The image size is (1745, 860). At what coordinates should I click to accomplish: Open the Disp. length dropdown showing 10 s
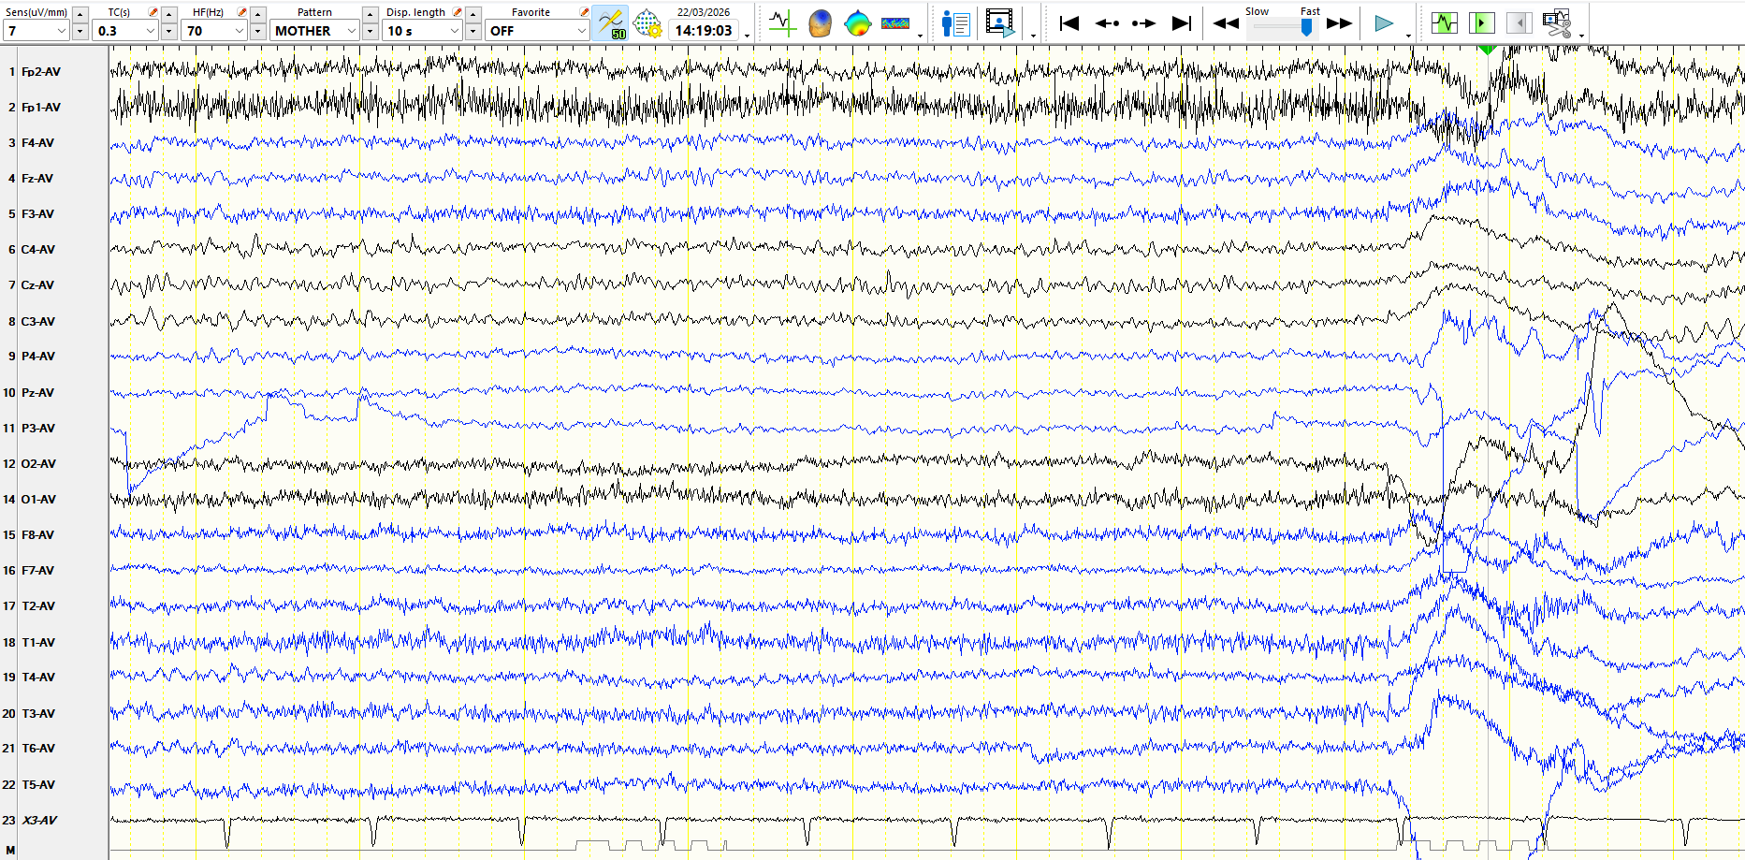[x=423, y=31]
